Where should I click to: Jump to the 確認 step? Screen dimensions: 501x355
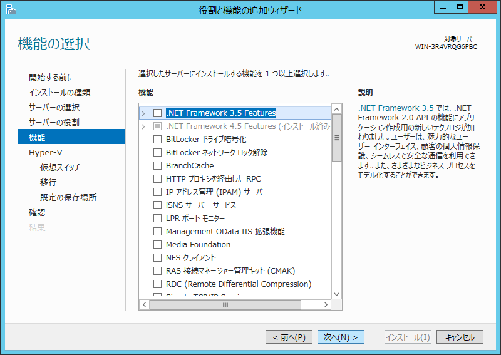(37, 212)
